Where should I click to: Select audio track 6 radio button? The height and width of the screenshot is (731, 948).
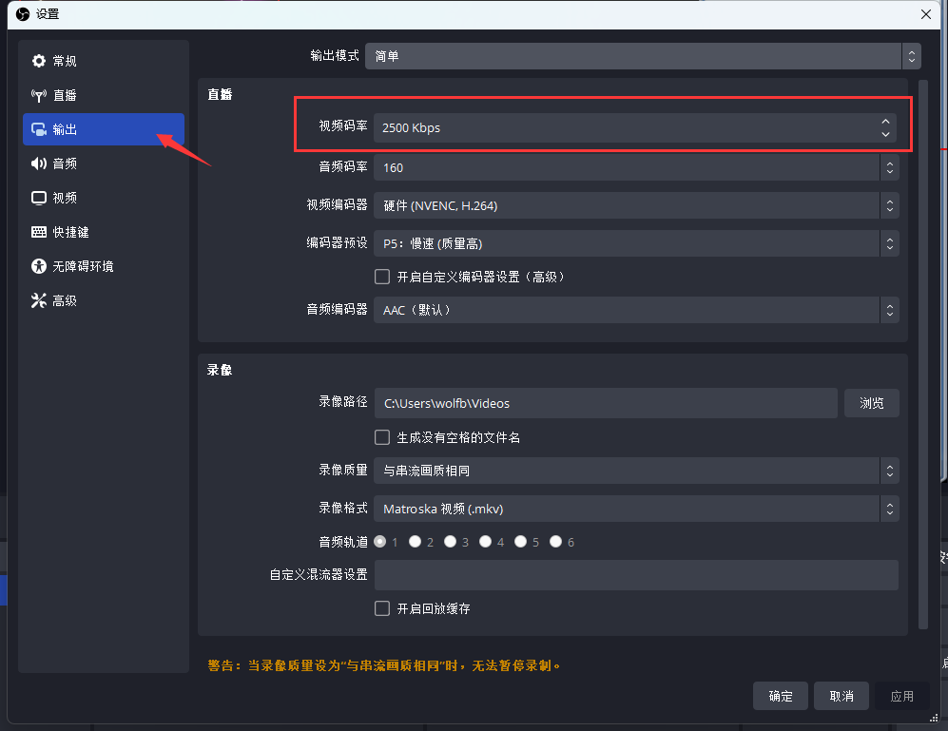pos(555,542)
